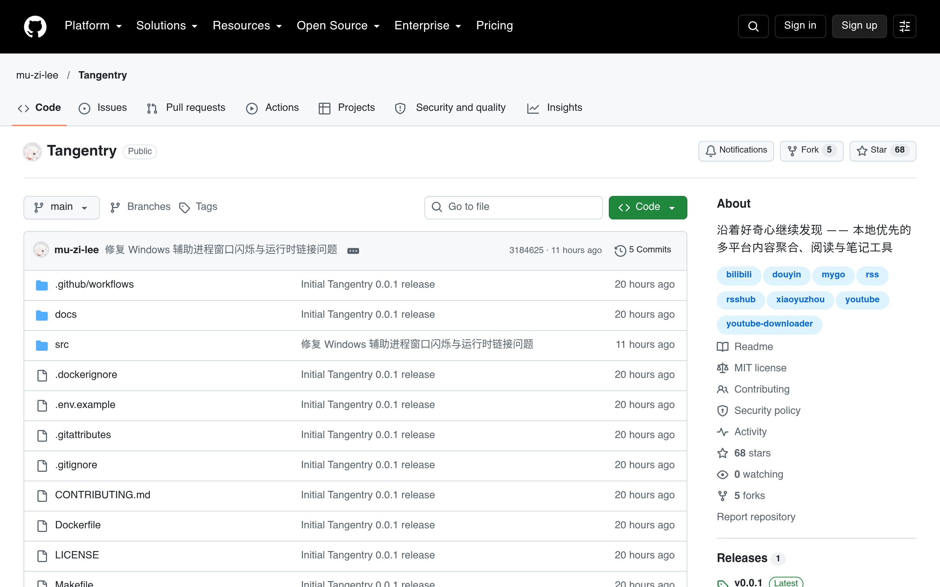This screenshot has height=587, width=940.
Task: Expand the Open Source menu
Action: click(338, 26)
